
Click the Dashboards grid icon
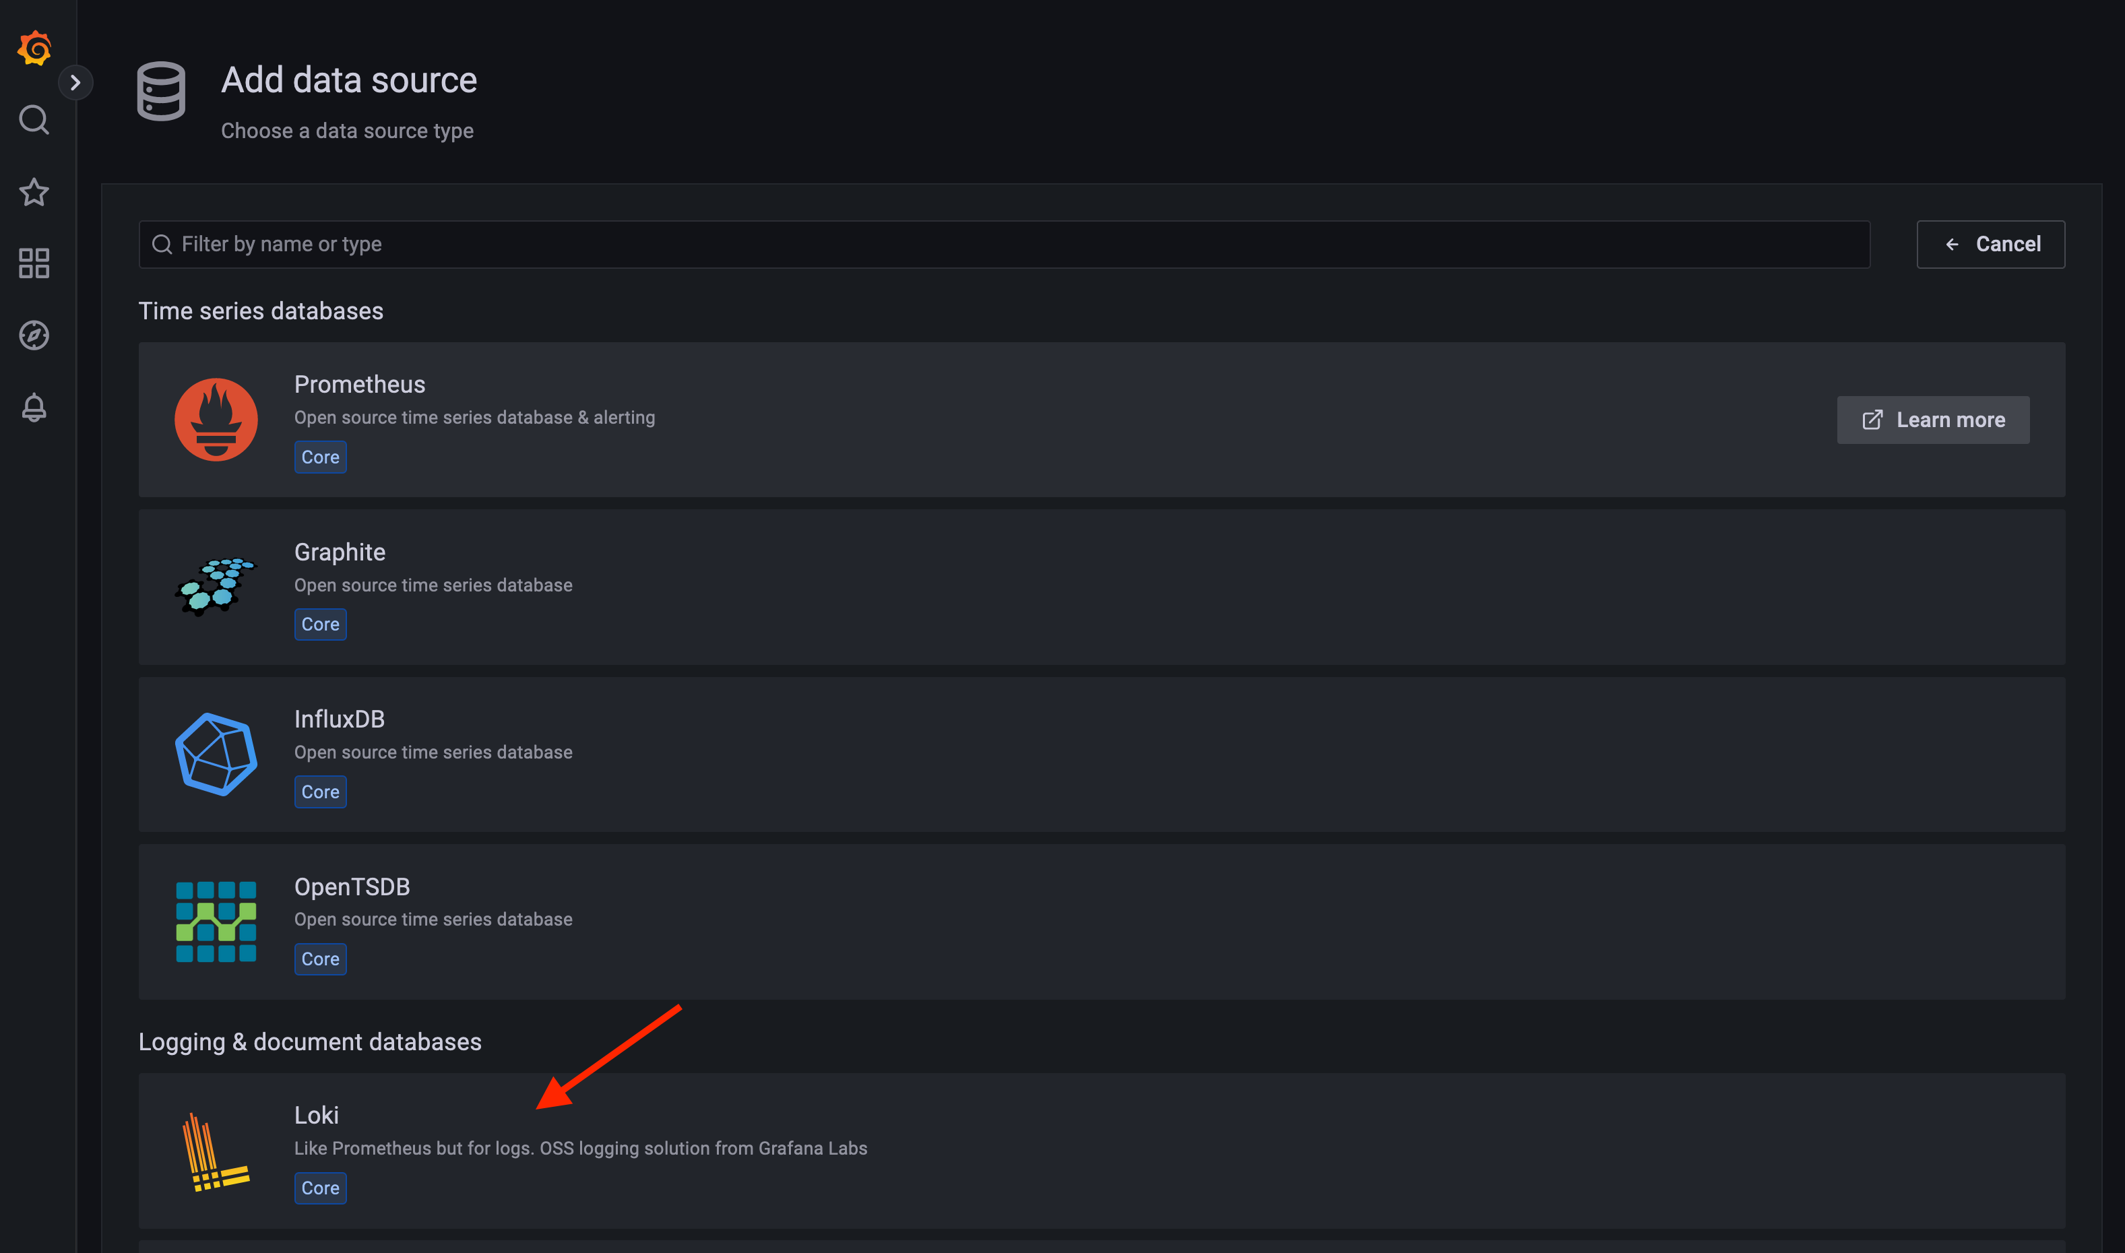coord(34,263)
